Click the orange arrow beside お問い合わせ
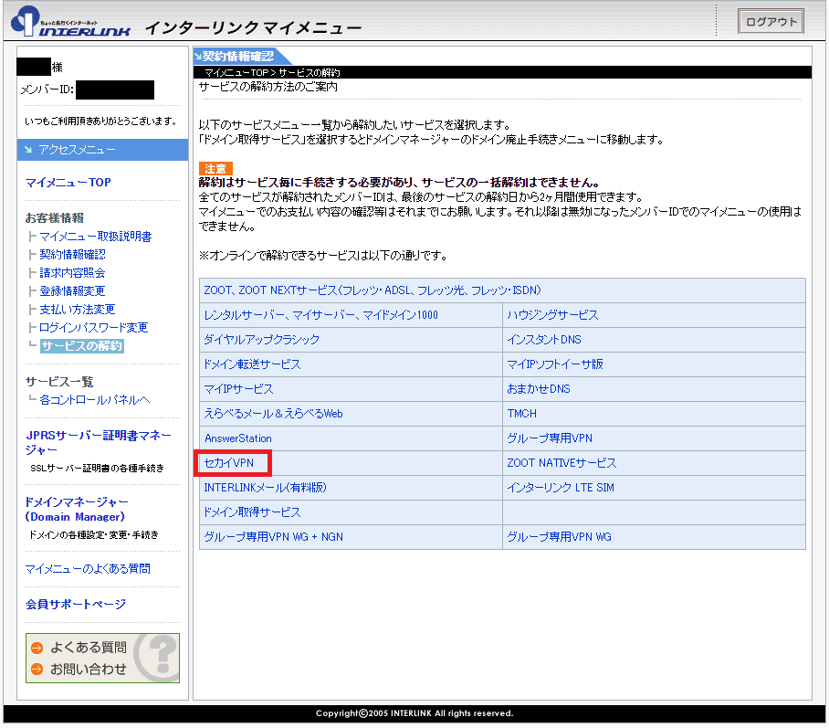Image resolution: width=829 pixels, height=728 pixels. click(x=37, y=670)
